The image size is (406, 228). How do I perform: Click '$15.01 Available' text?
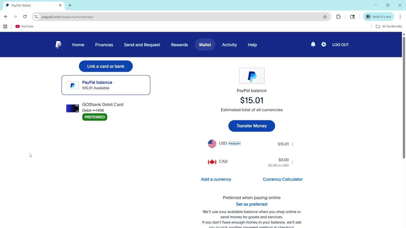pyautogui.click(x=96, y=88)
